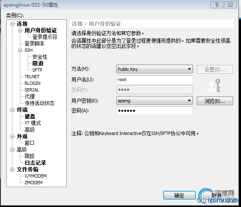
Task: Collapse the 终端 tree node
Action: click(x=12, y=110)
